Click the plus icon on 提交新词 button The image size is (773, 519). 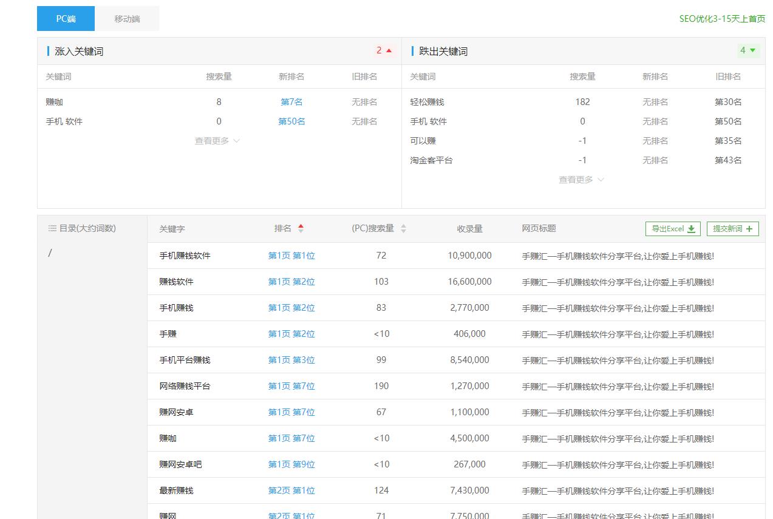749,229
